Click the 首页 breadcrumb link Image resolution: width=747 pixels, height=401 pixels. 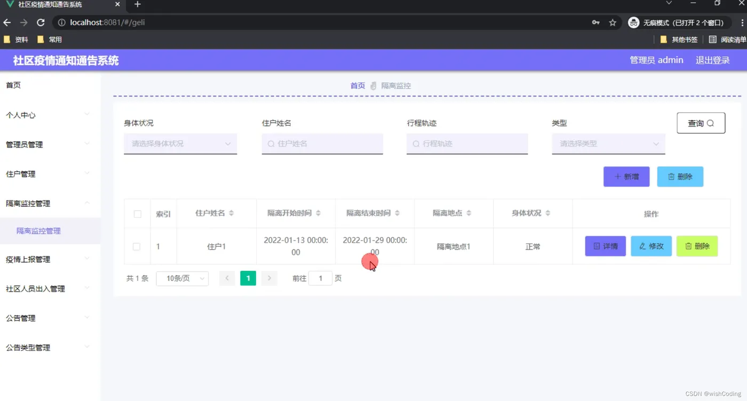[357, 86]
